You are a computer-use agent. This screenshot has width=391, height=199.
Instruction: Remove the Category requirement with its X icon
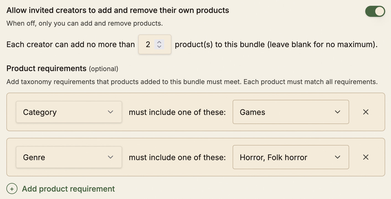point(366,112)
